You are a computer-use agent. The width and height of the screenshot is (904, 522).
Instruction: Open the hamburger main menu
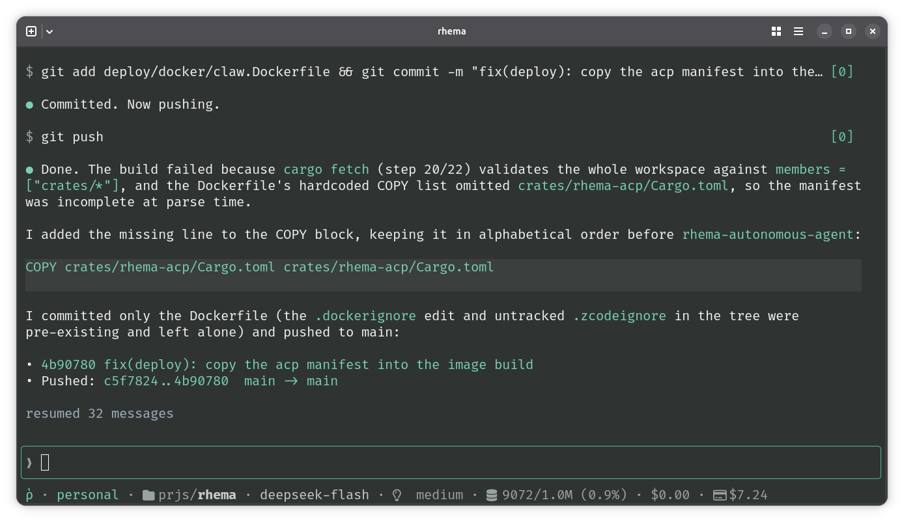tap(798, 31)
